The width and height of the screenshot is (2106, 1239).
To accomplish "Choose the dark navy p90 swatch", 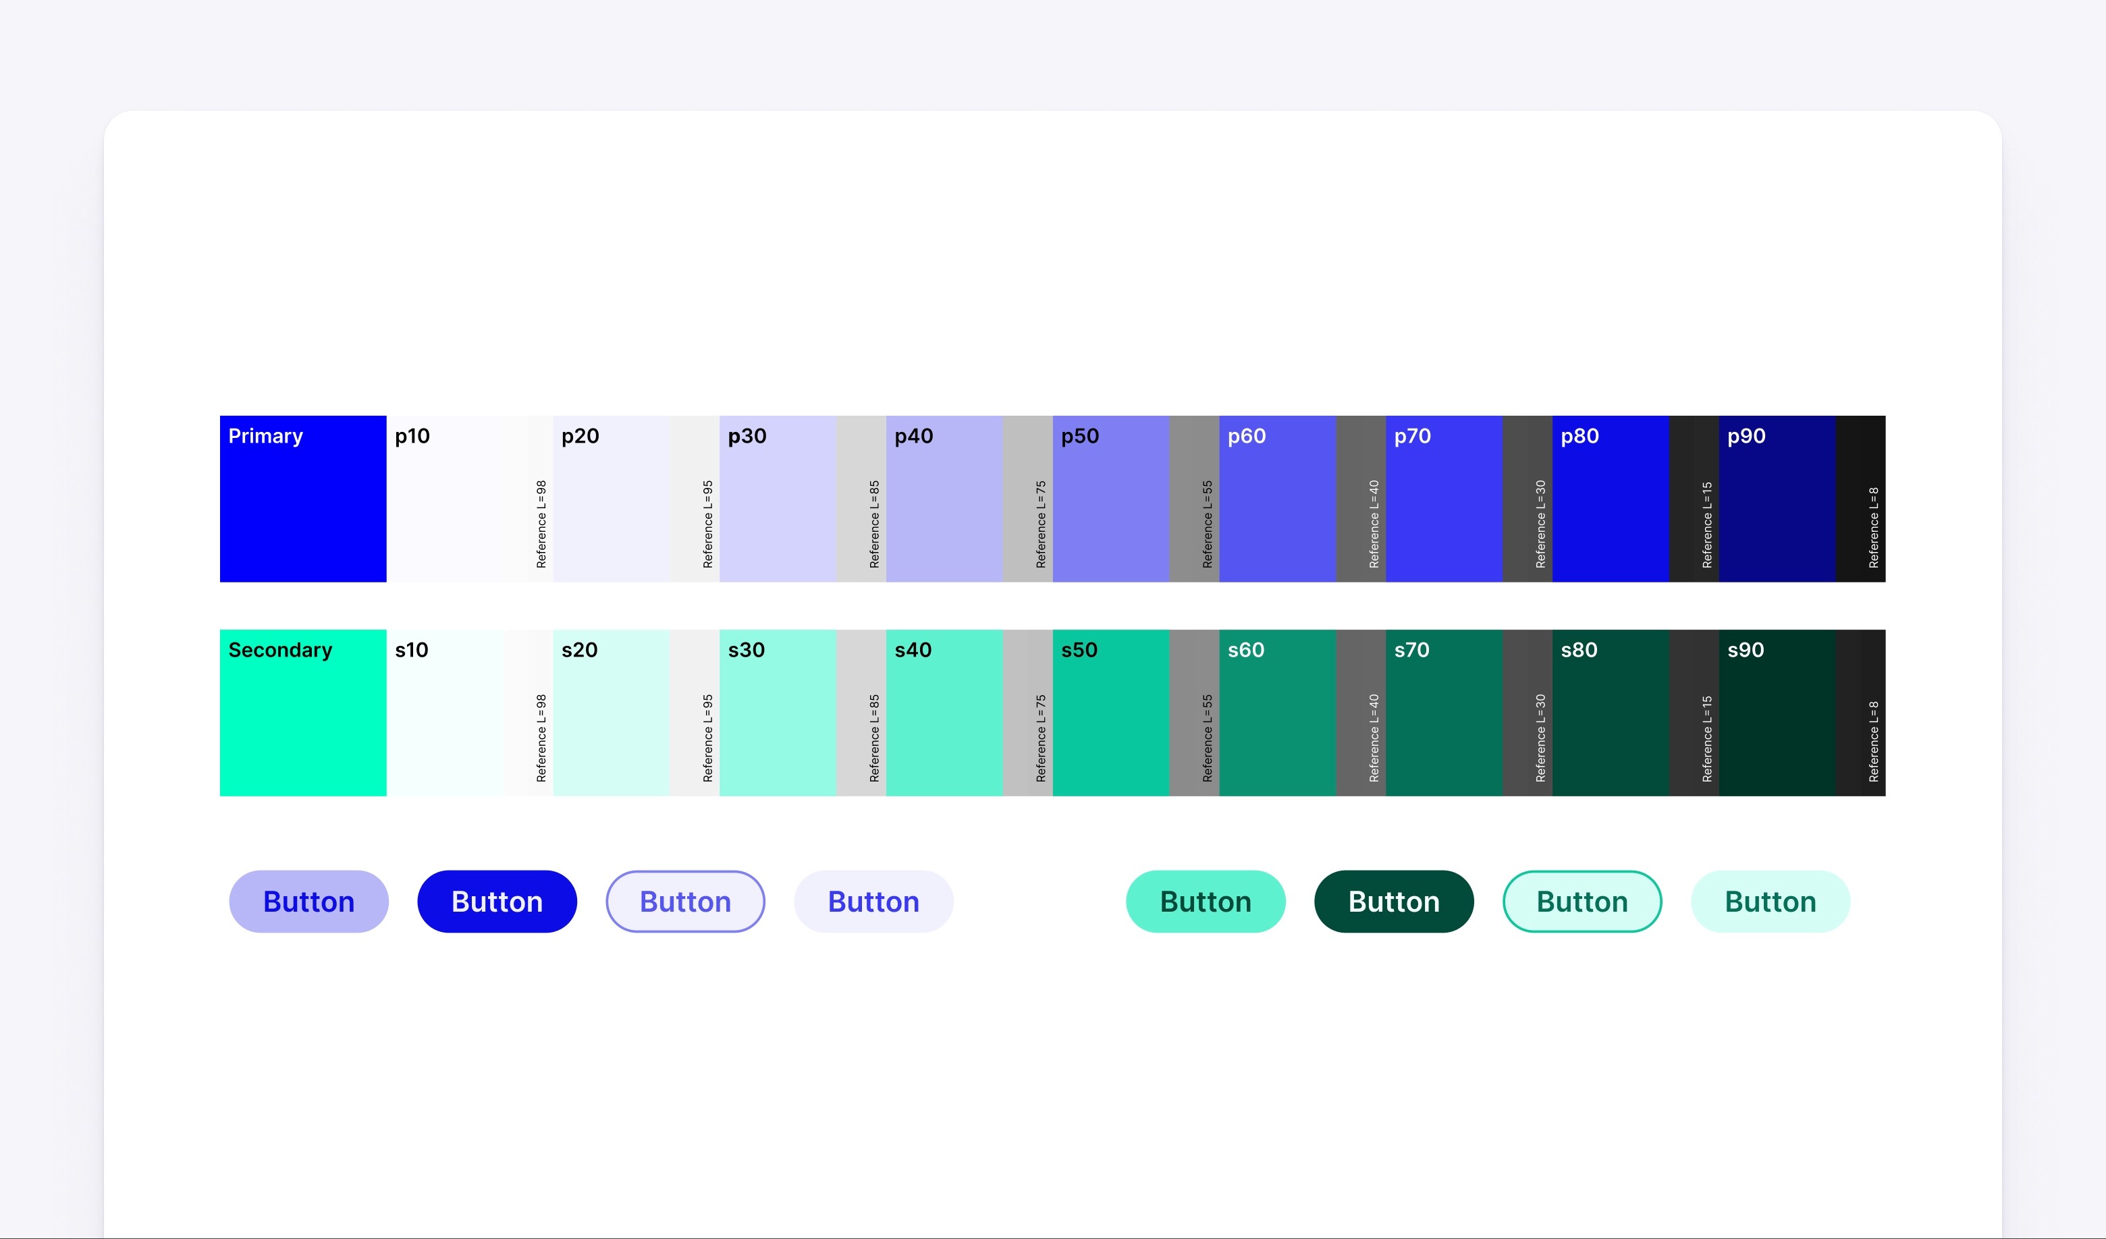I will pos(1777,510).
